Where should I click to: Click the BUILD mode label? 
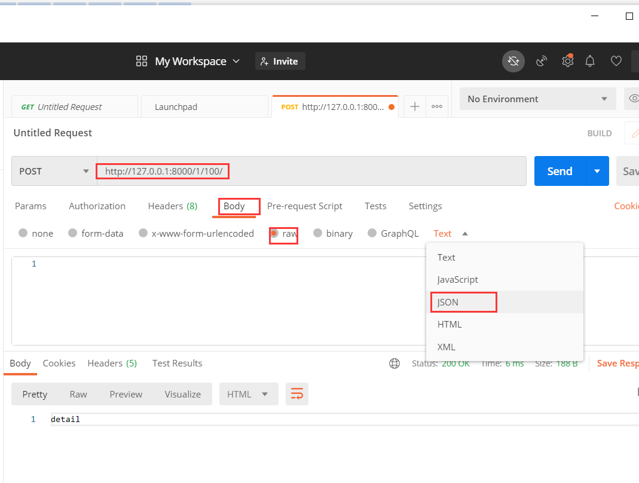point(600,133)
